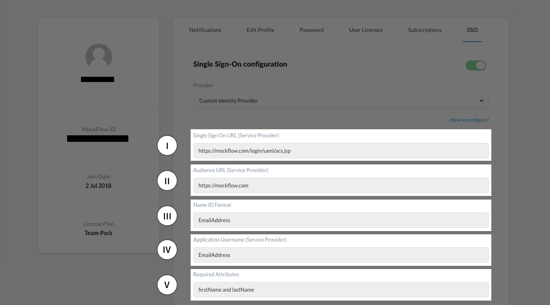Viewport: 550px width, 305px height.
Task: Open the Provider dropdown
Action: [x=341, y=101]
